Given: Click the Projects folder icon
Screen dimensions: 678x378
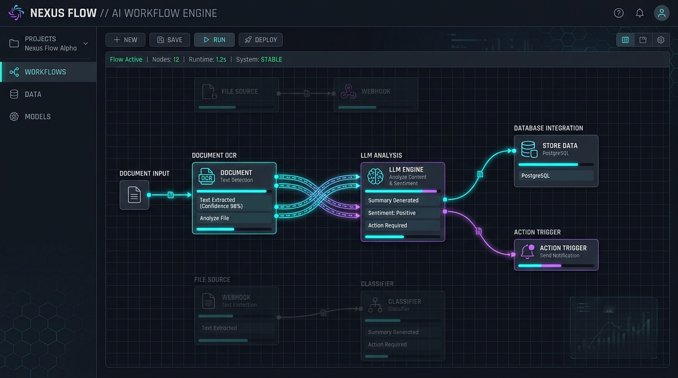Looking at the screenshot, I should point(14,43).
